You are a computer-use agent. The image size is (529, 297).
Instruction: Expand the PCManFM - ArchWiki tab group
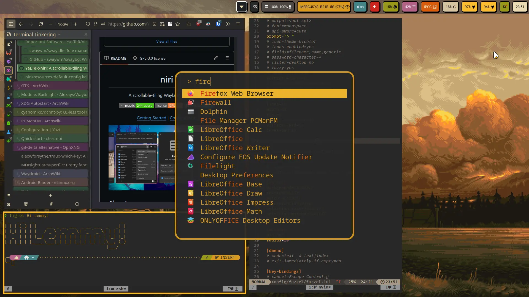pos(17,121)
